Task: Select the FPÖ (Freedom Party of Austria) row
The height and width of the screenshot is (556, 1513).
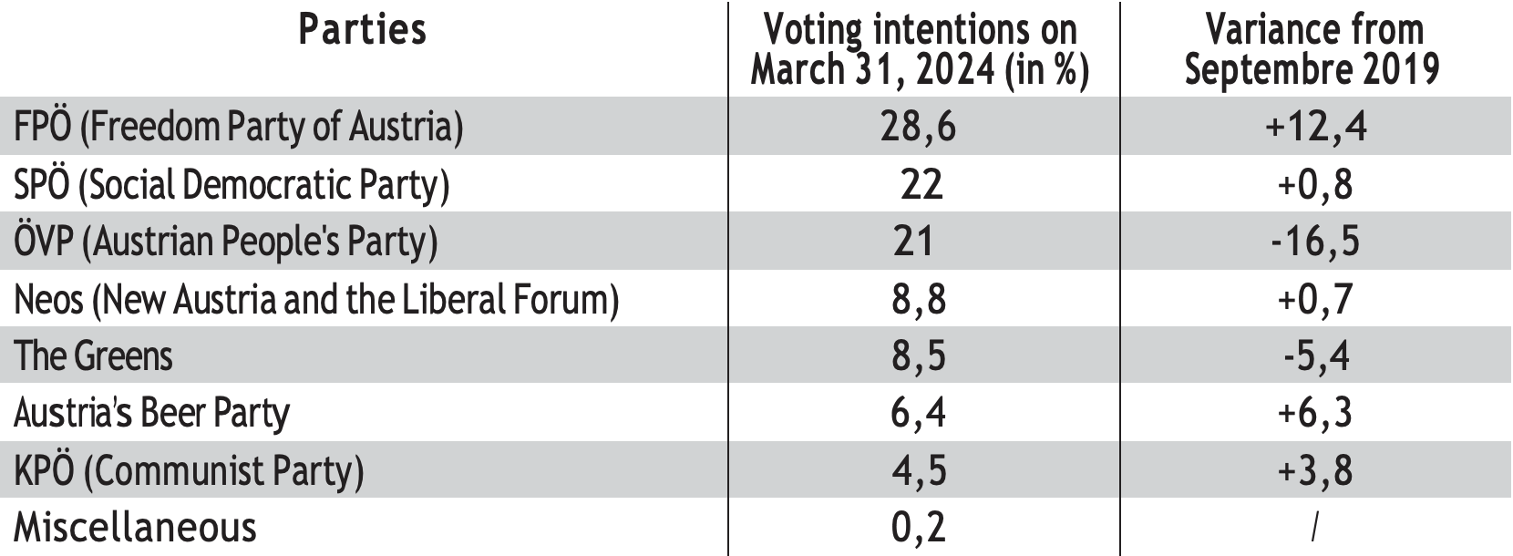Action: 239,127
